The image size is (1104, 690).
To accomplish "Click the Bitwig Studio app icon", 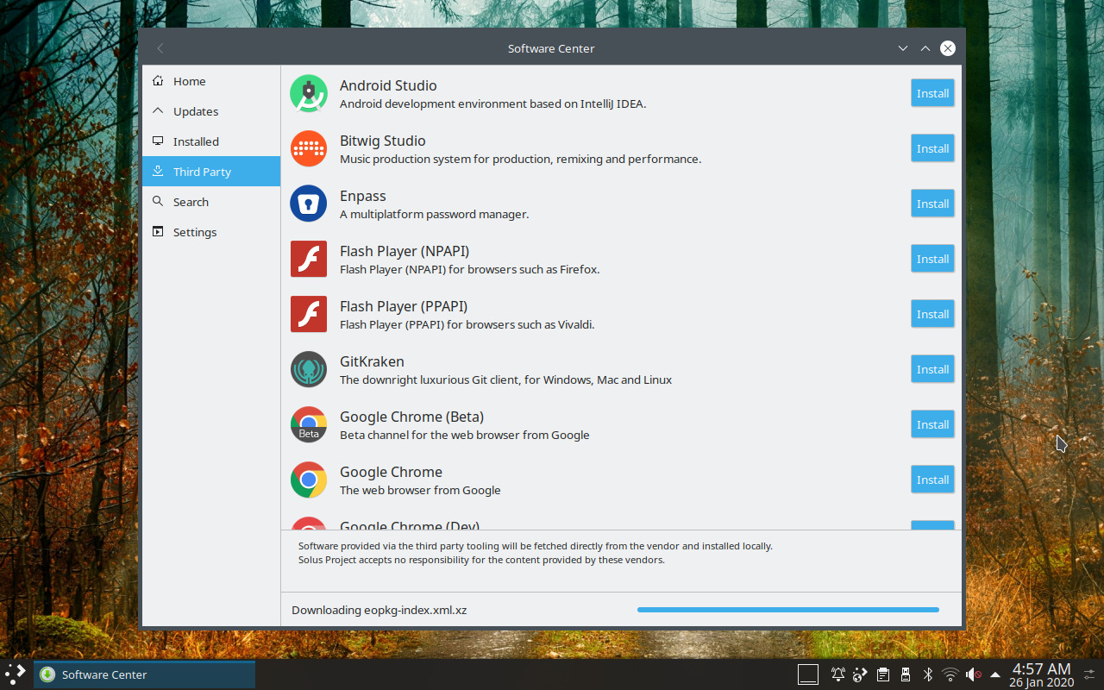I will [x=308, y=148].
